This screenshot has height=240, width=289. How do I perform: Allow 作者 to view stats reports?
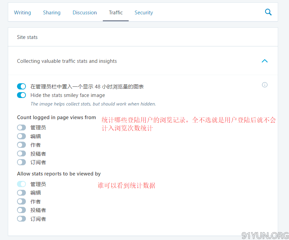click(x=21, y=201)
